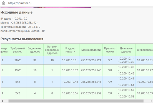This screenshot has width=153, height=103.
Task: Click mask value /26 (255.255.255.192)
Action: tap(24, 23)
